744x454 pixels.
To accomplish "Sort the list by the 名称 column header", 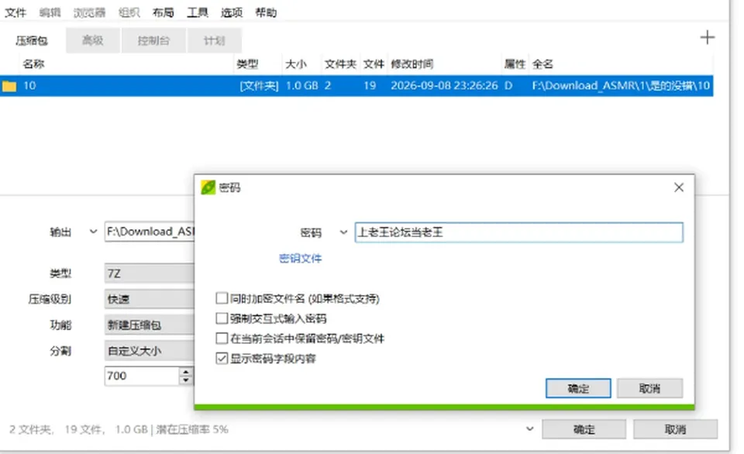I will tap(33, 64).
